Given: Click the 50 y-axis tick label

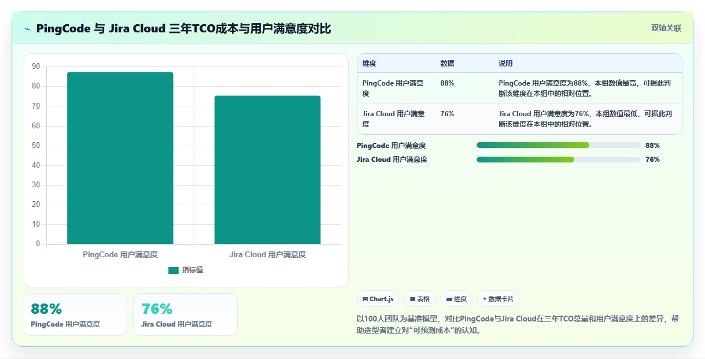Looking at the screenshot, I should pyautogui.click(x=36, y=146).
